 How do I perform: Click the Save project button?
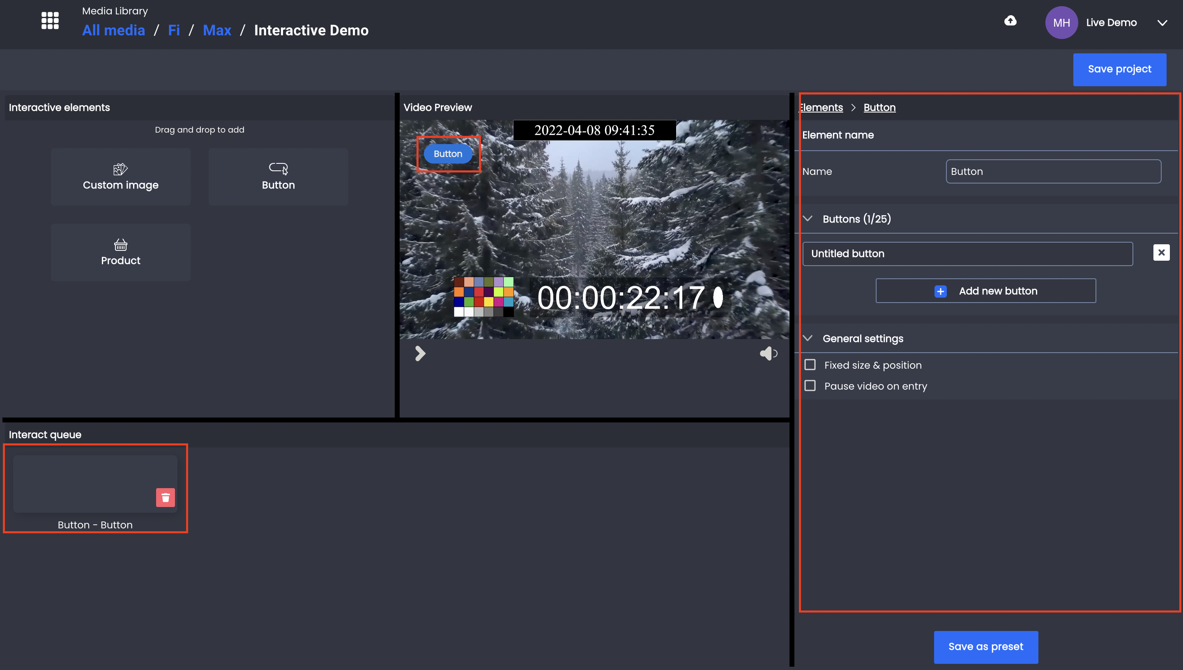1119,69
